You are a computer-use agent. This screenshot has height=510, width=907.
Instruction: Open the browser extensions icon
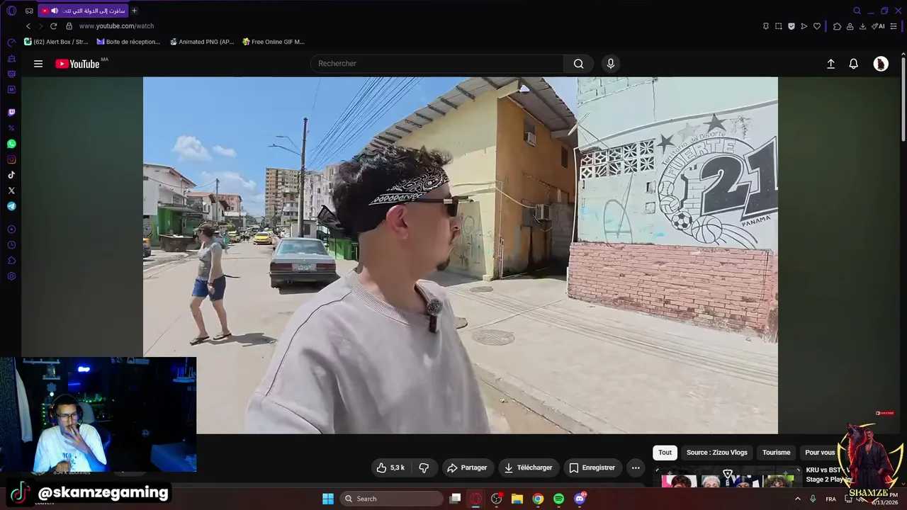tap(837, 26)
